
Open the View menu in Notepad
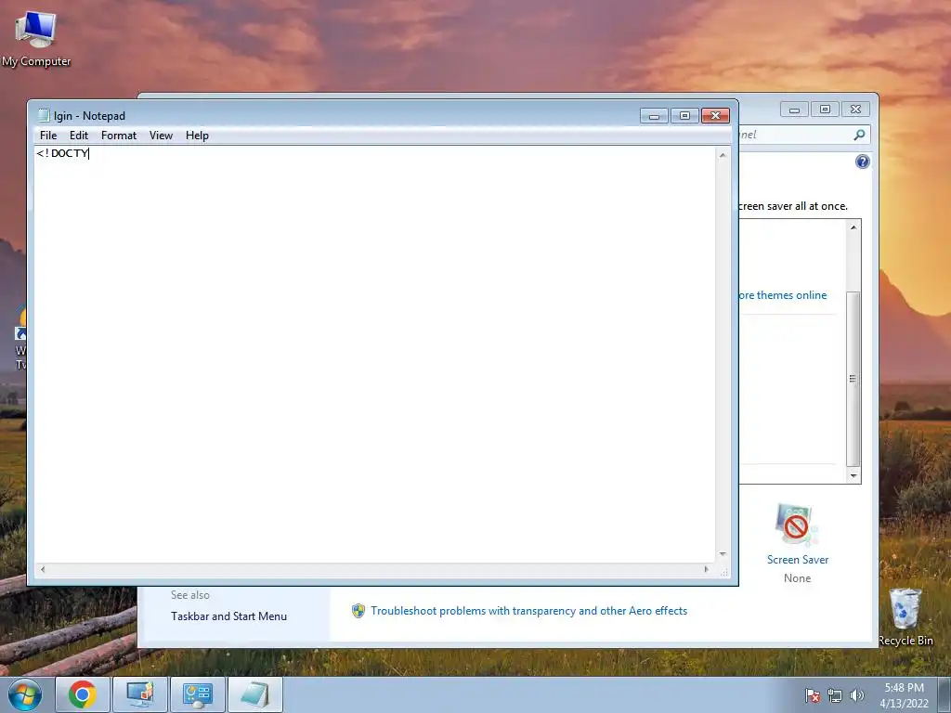pos(161,136)
